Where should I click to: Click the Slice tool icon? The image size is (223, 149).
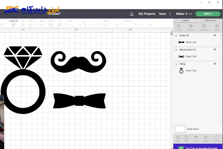(177, 137)
